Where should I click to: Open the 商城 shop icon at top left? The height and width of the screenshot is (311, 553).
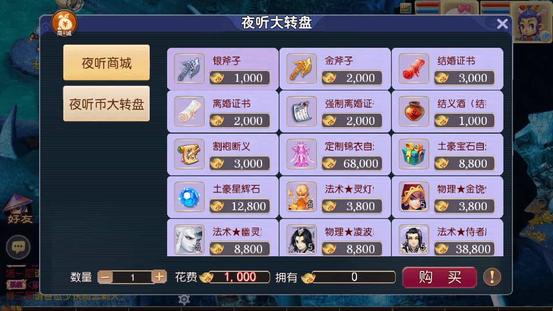coord(64,23)
